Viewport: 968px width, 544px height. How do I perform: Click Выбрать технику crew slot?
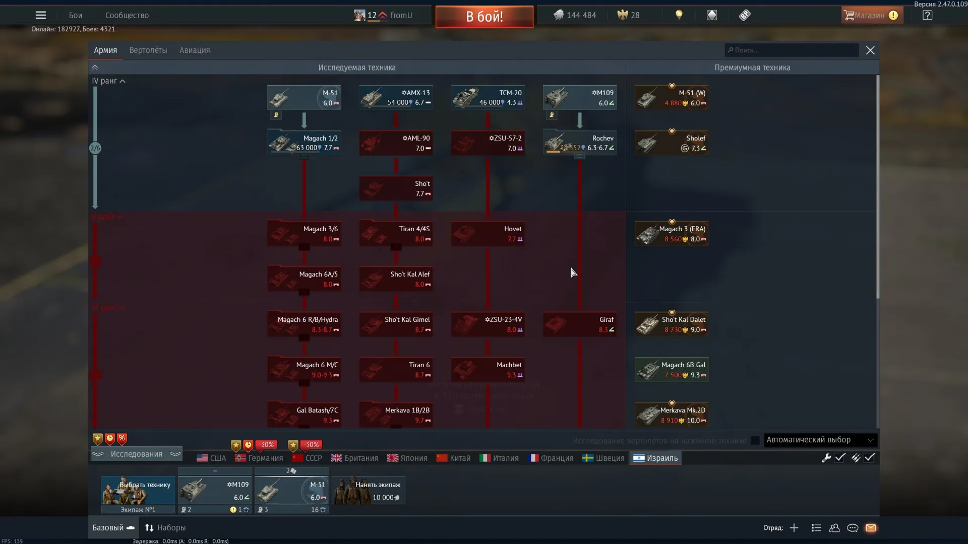pyautogui.click(x=138, y=490)
